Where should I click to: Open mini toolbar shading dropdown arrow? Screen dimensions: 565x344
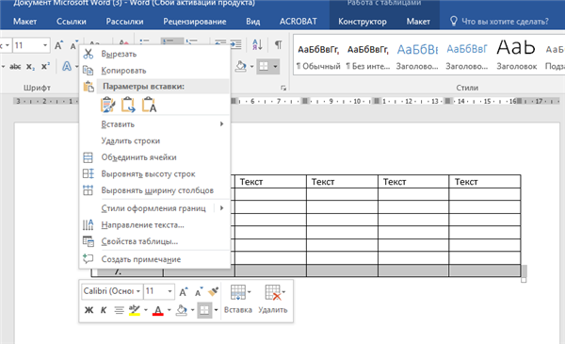click(x=192, y=310)
